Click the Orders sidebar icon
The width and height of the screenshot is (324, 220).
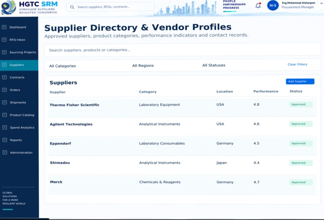pyautogui.click(x=5, y=90)
